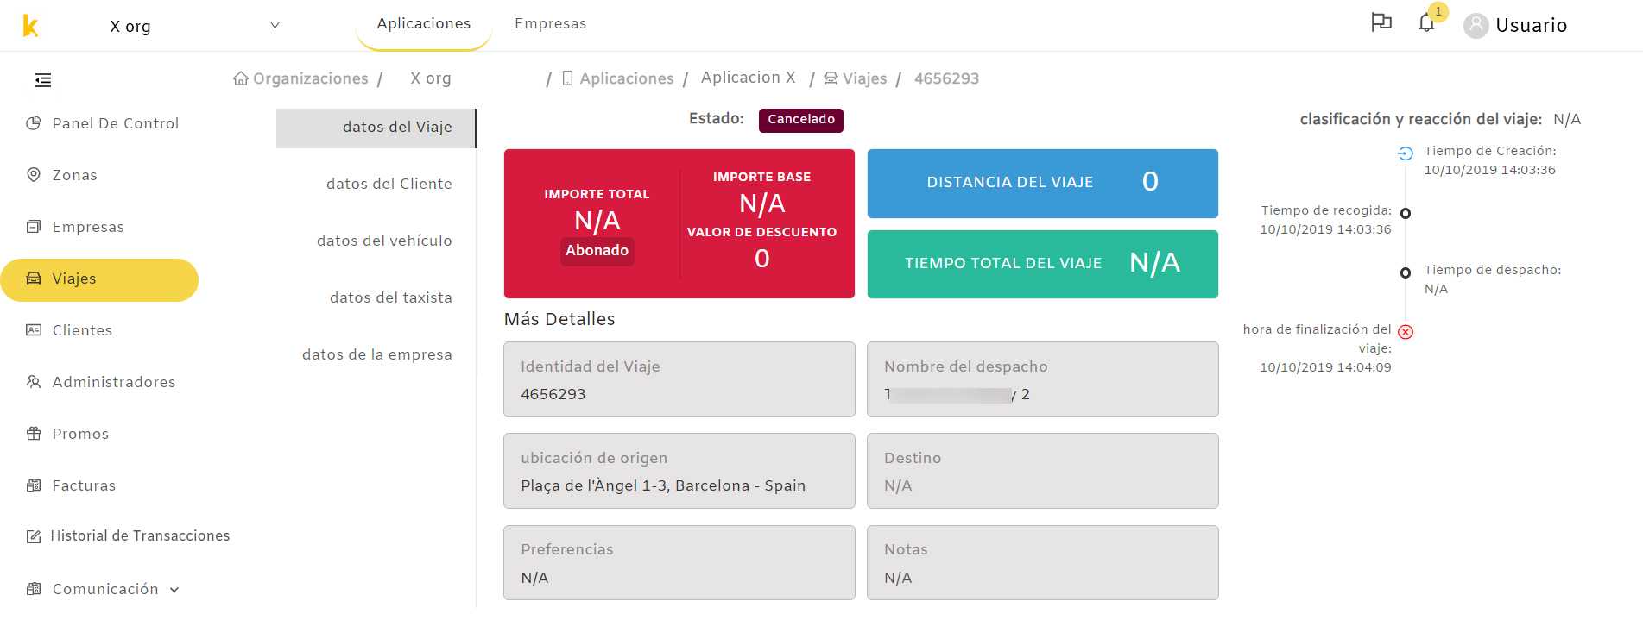Click the Valor de Descuento value
The image size is (1643, 620).
(x=762, y=259)
